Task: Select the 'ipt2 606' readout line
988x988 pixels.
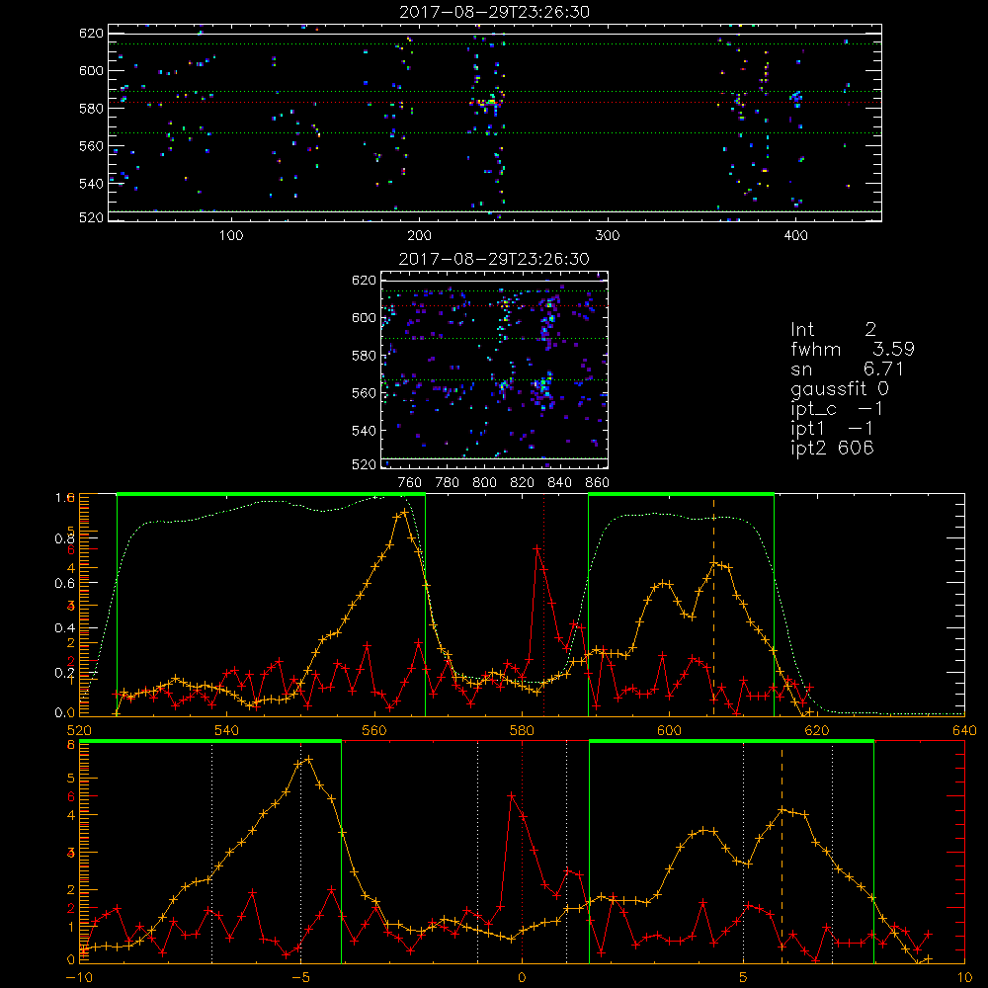Action: click(x=832, y=448)
